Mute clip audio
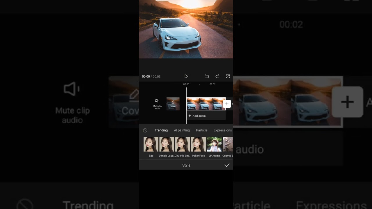Viewport: 372px width, 209px height. point(157,104)
